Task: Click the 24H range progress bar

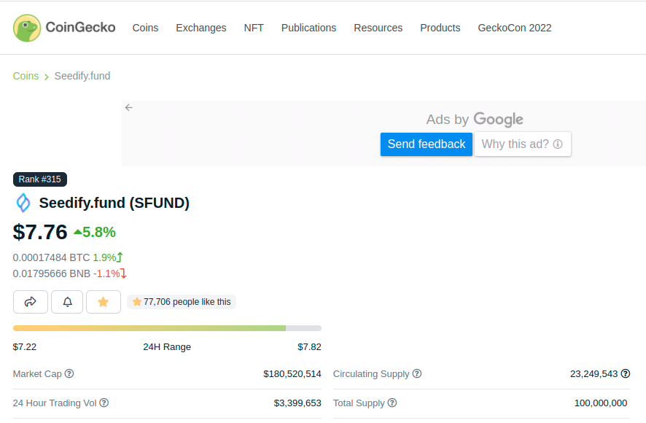Action: tap(167, 328)
